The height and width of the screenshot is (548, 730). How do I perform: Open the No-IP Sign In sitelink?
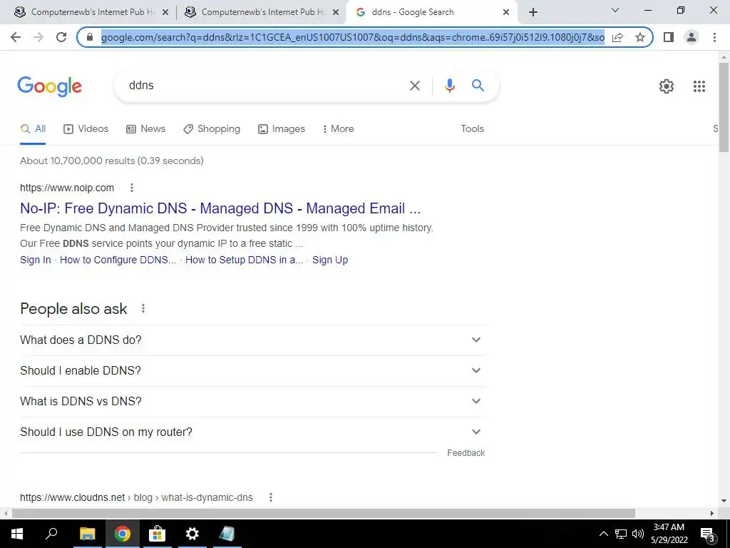coord(36,260)
